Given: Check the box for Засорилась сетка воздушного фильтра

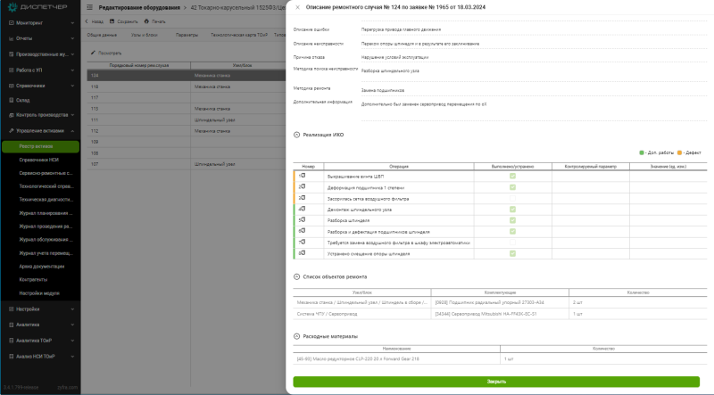Looking at the screenshot, I should pos(512,199).
